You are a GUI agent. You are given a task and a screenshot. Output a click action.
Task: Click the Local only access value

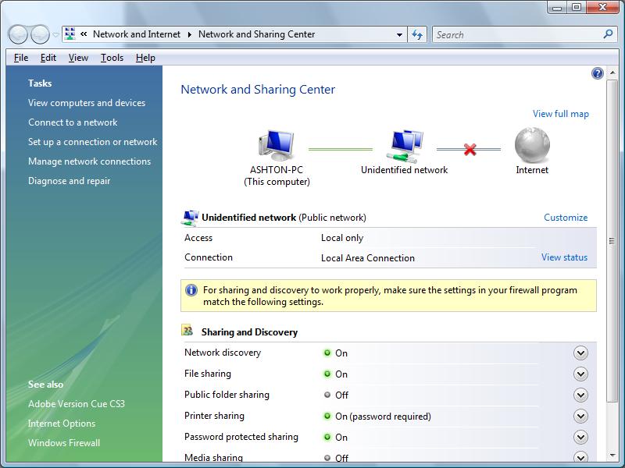click(x=342, y=238)
